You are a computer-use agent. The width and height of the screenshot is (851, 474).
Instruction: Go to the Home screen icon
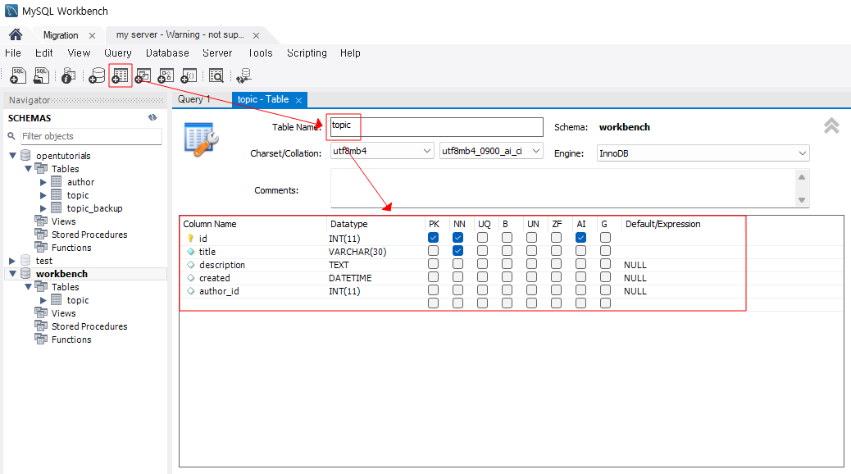16,34
